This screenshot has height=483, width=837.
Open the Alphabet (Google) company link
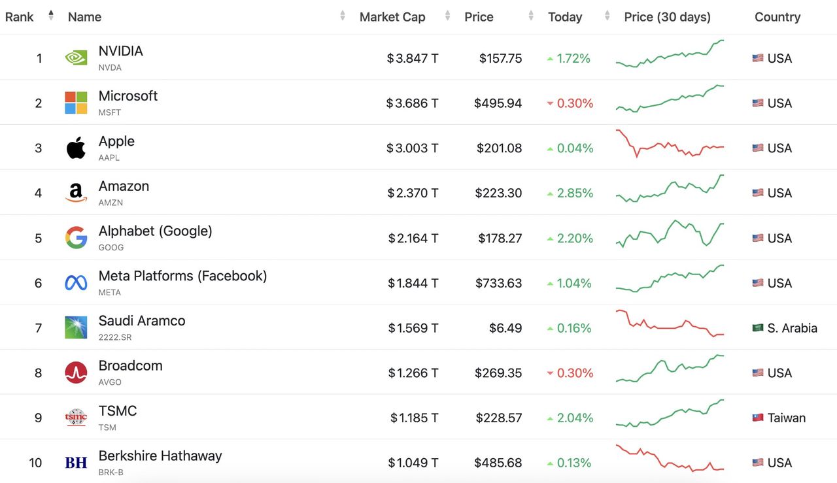155,231
